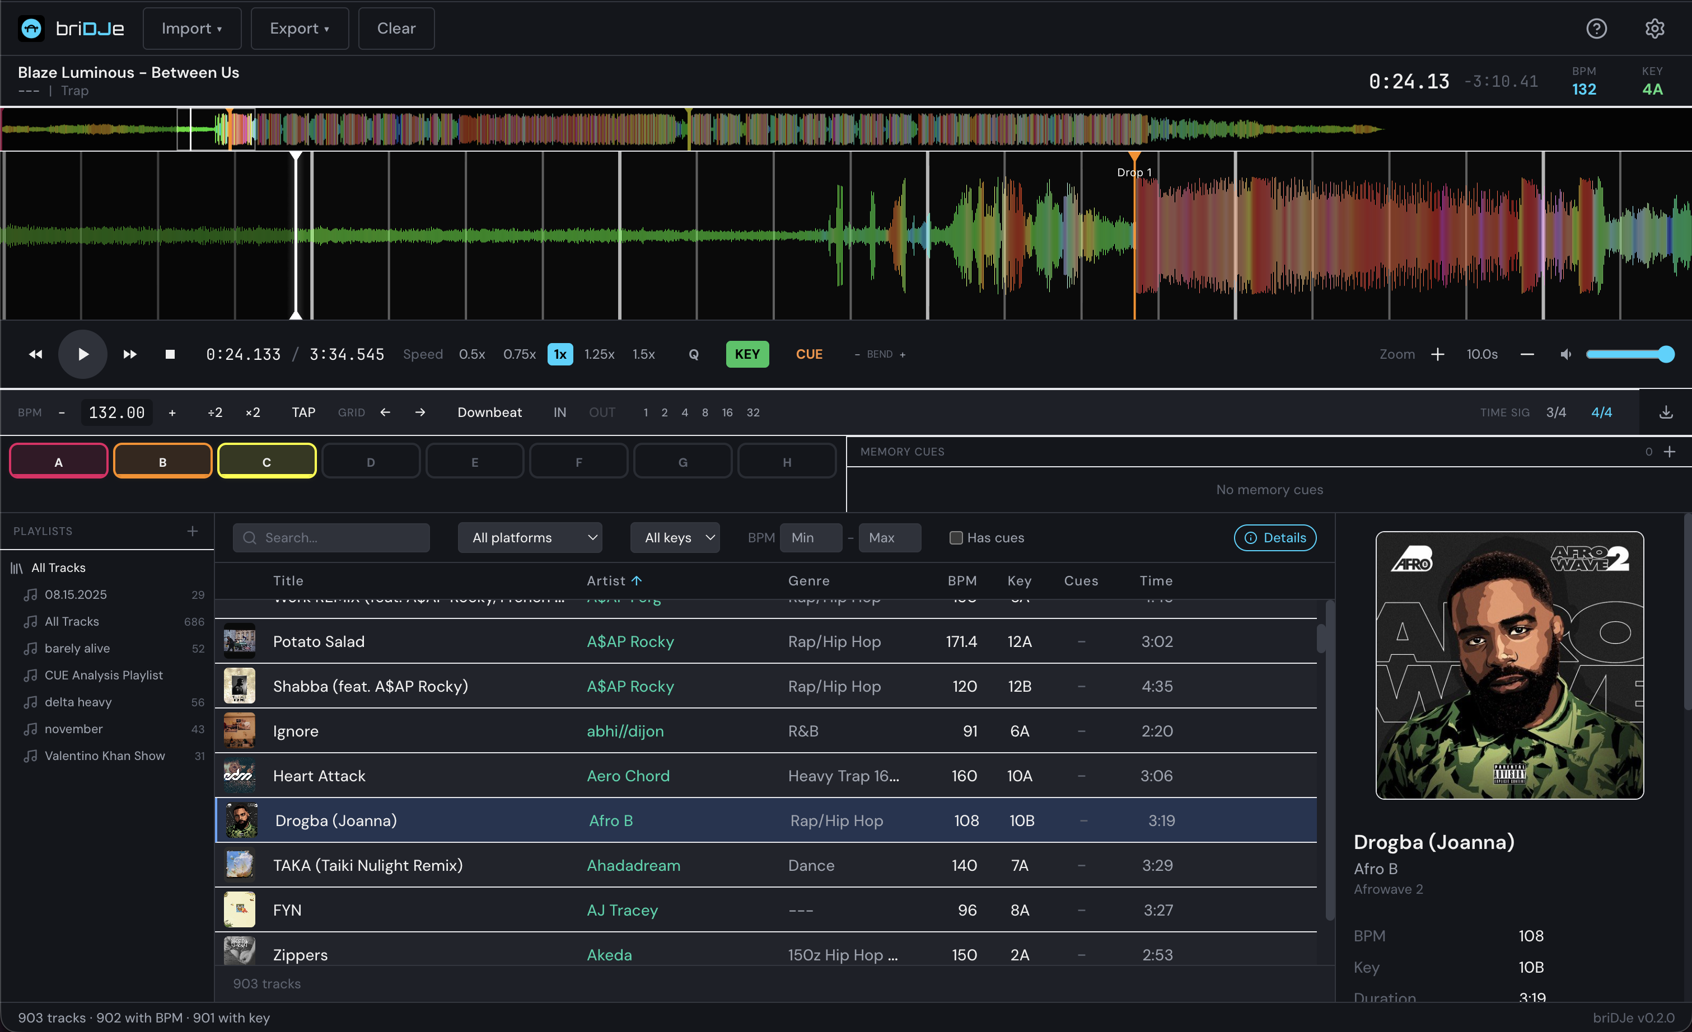Image resolution: width=1692 pixels, height=1032 pixels.
Task: Open the help icon in the header
Action: click(1597, 28)
